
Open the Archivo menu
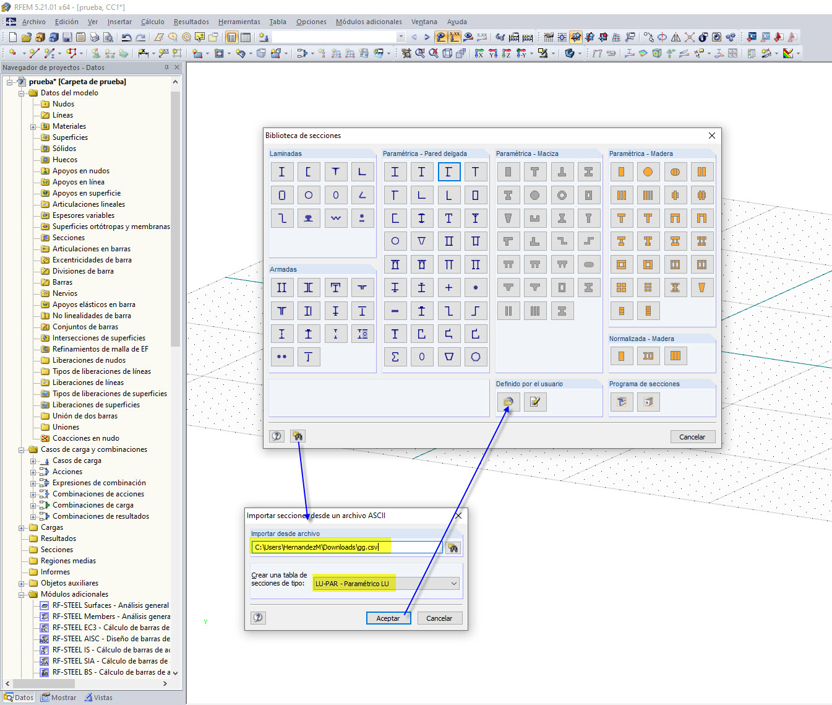coord(34,22)
